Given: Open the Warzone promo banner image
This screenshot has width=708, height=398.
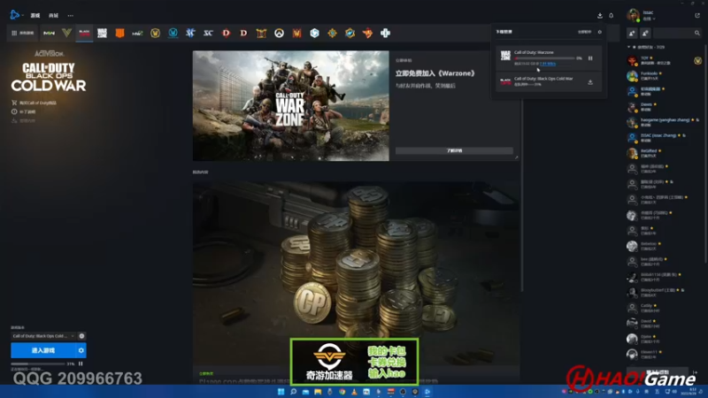Looking at the screenshot, I should tap(291, 105).
